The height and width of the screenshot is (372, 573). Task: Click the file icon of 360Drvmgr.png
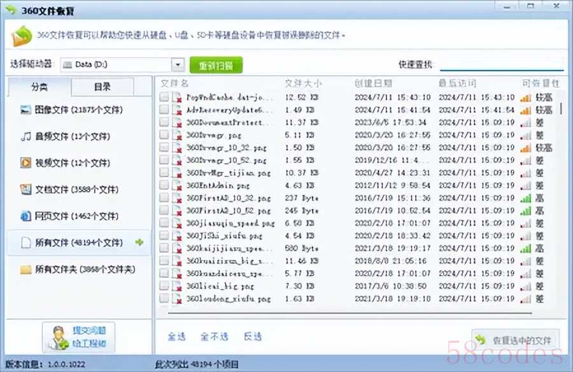tap(177, 135)
